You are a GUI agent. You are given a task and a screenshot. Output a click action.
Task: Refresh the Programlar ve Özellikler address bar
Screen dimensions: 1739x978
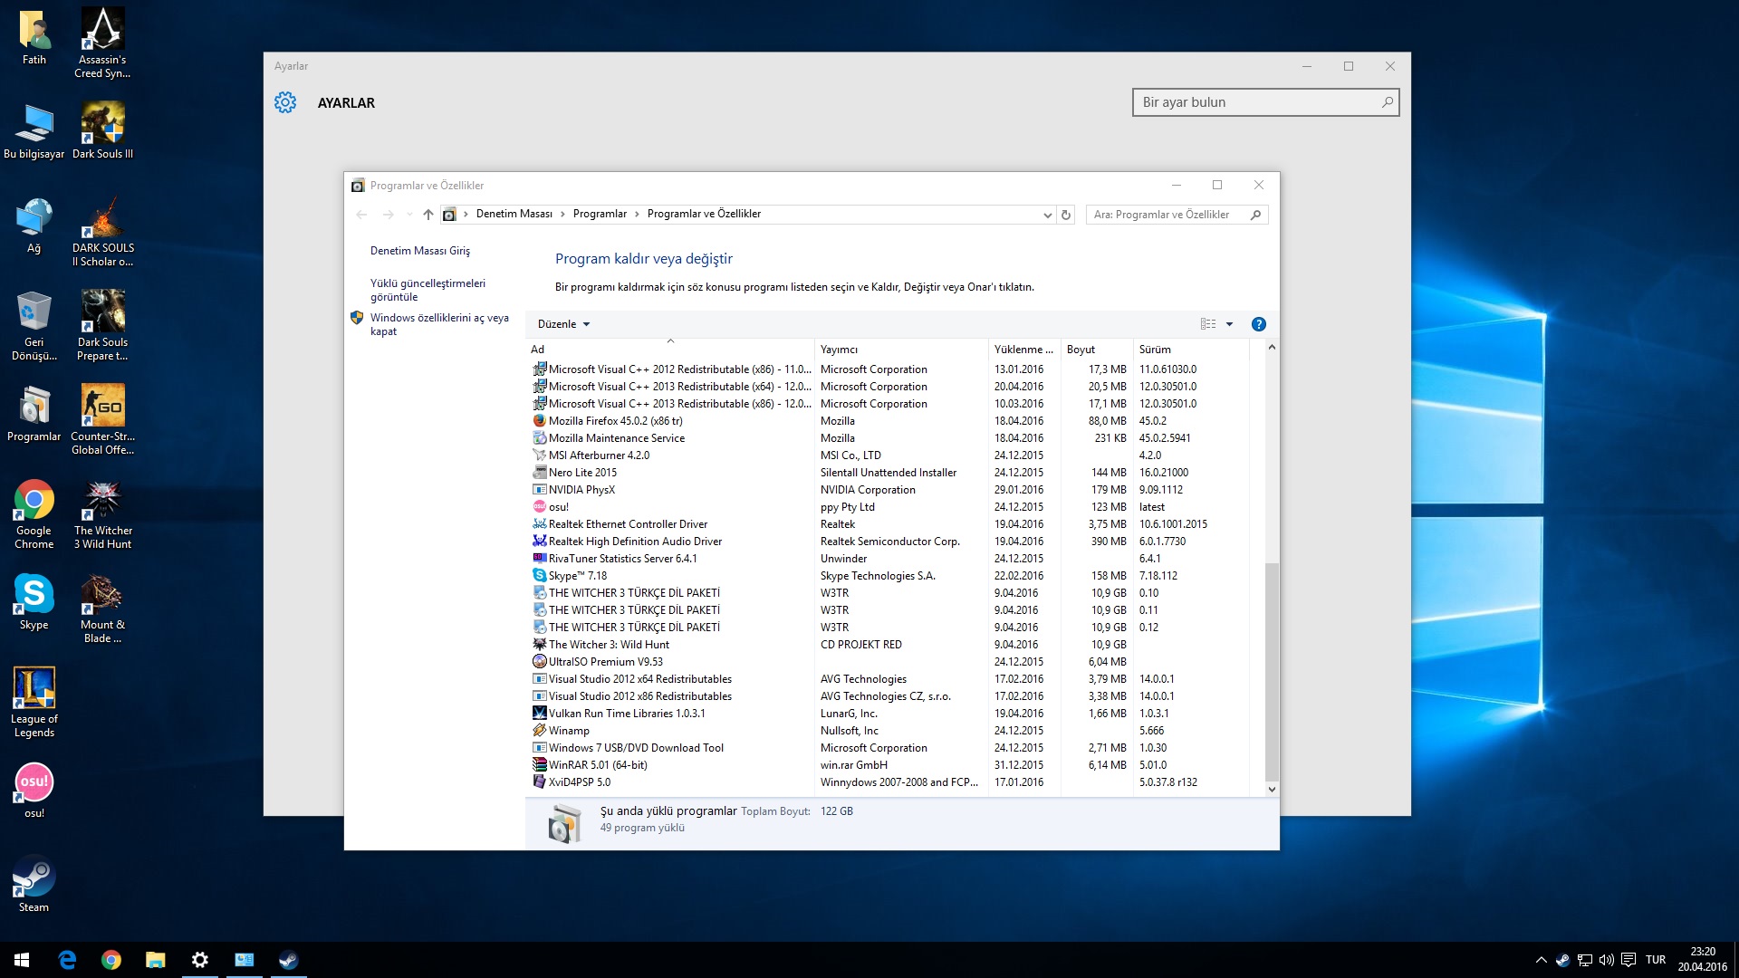(1066, 215)
